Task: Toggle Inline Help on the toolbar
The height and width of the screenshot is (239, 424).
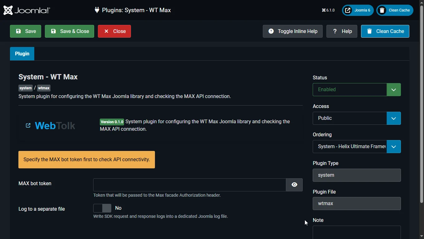Action: point(292,31)
